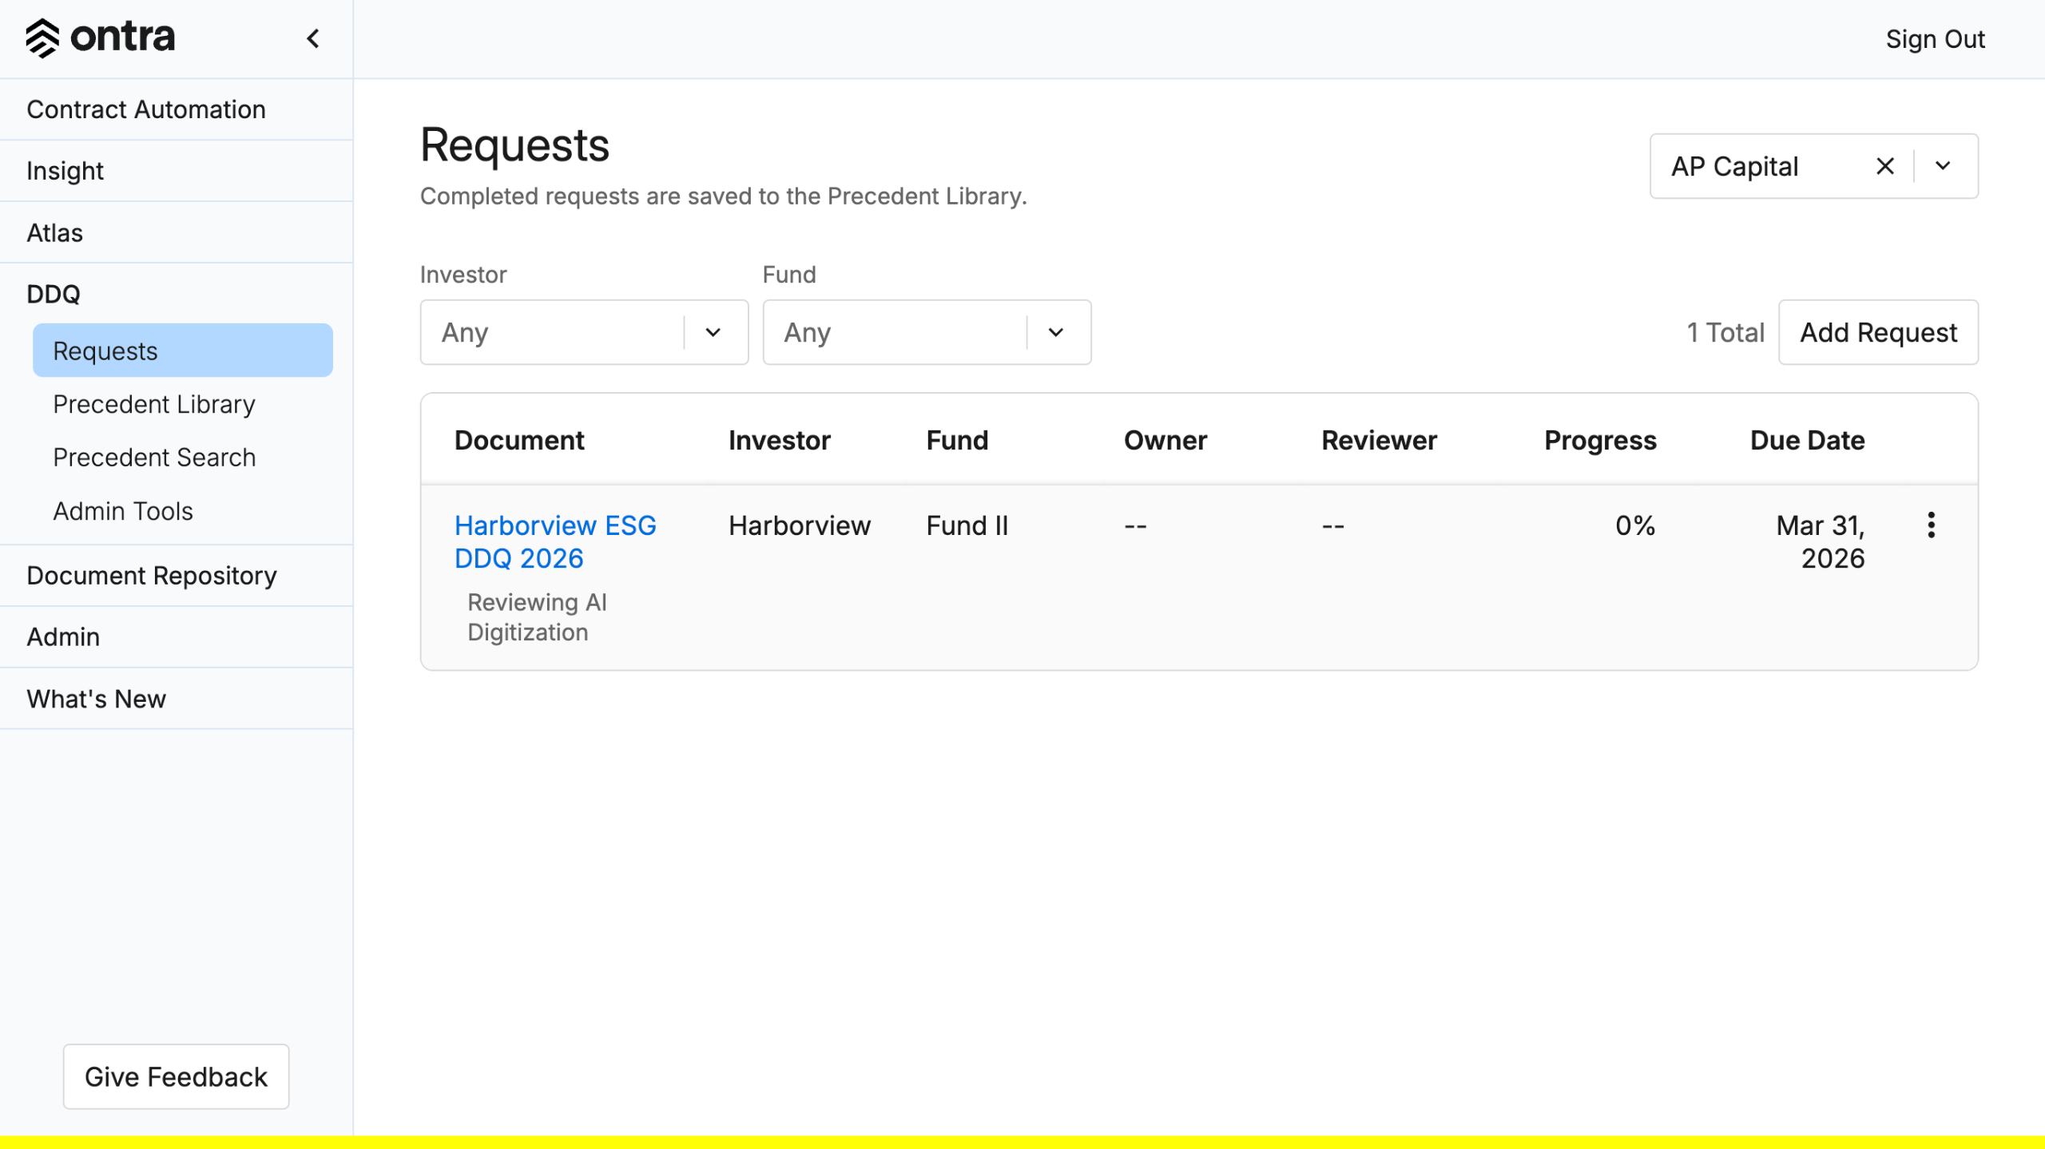
Task: Collapse the sidebar with the chevron
Action: coord(313,38)
